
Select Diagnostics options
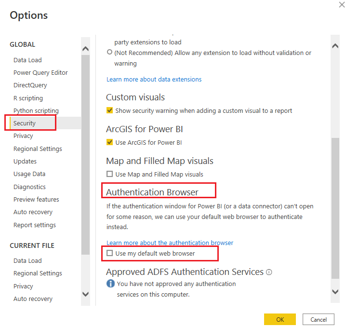29,187
